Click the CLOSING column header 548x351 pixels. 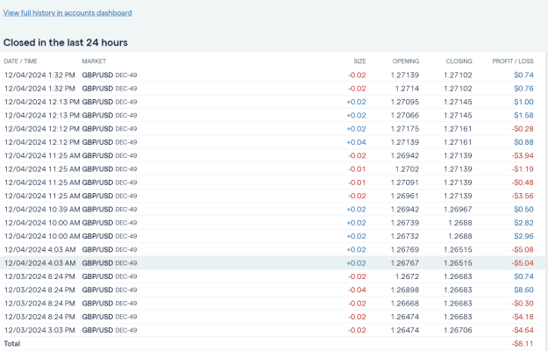click(459, 61)
